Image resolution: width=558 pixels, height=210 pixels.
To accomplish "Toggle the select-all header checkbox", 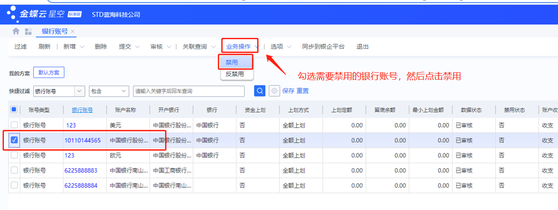I will pos(14,110).
